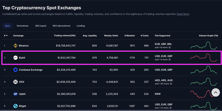222x111 pixels.
Task: Click Bybit coins count 751
Action: [146, 58]
